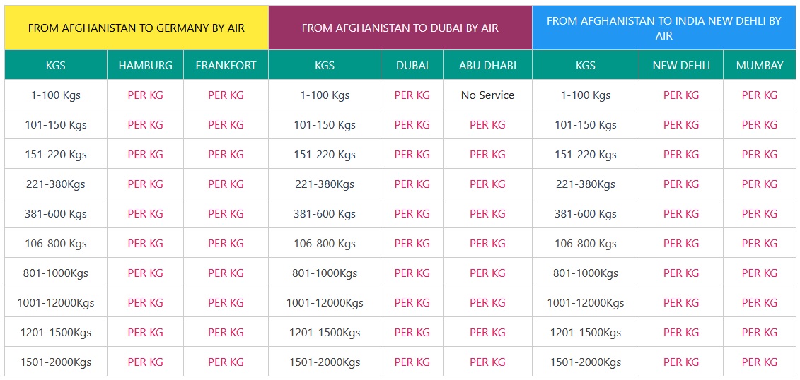Click the maroon Dubai by air header
The width and height of the screenshot is (800, 380).
tap(400, 28)
